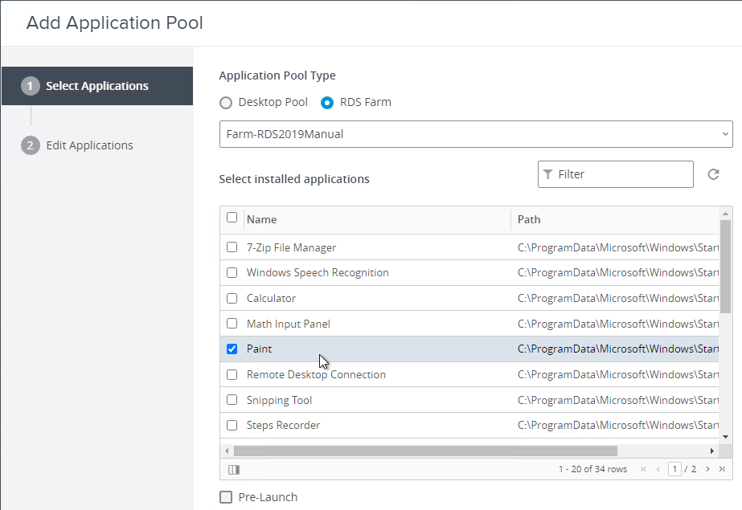Sort by the Path column header
742x510 pixels.
coord(529,219)
